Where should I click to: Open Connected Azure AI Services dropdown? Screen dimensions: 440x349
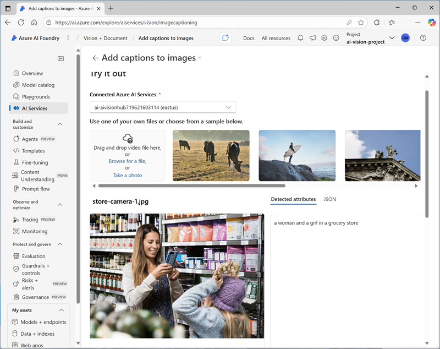[x=163, y=107]
